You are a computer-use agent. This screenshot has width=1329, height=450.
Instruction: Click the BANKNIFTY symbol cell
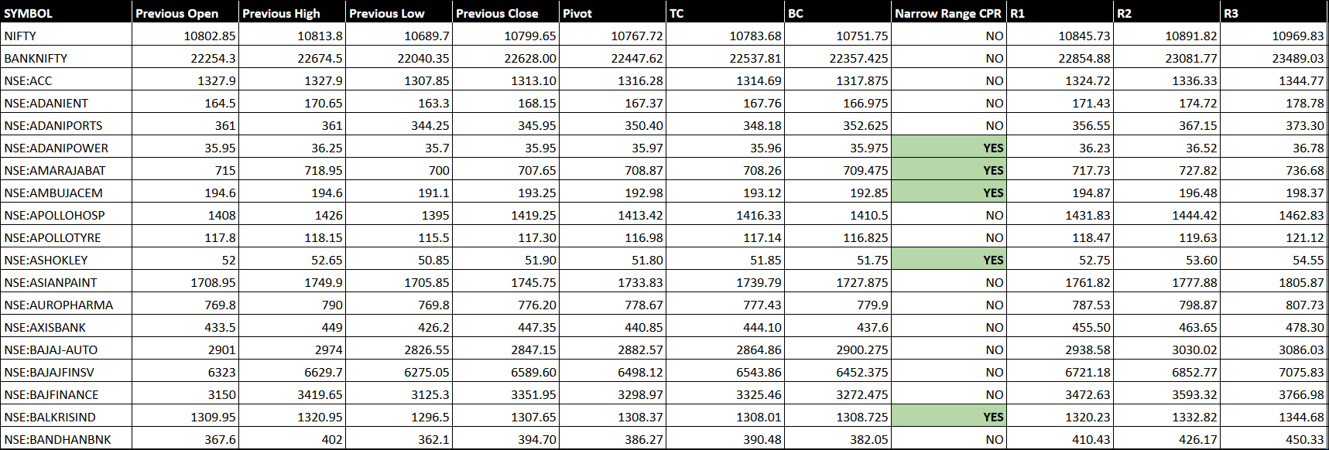[x=66, y=58]
